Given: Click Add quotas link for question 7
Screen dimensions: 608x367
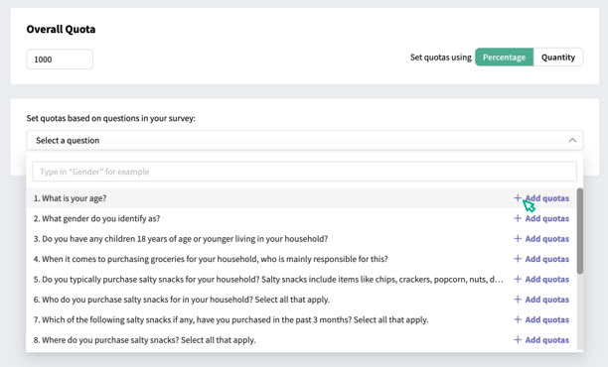Looking at the screenshot, I should tap(546, 319).
